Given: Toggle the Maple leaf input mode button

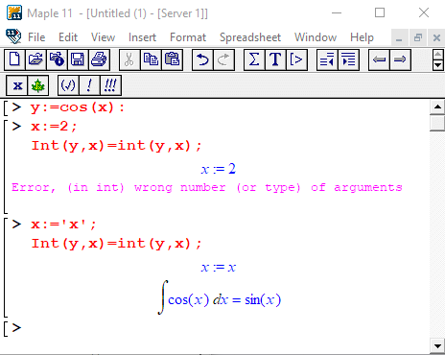Looking at the screenshot, I should (x=37, y=85).
